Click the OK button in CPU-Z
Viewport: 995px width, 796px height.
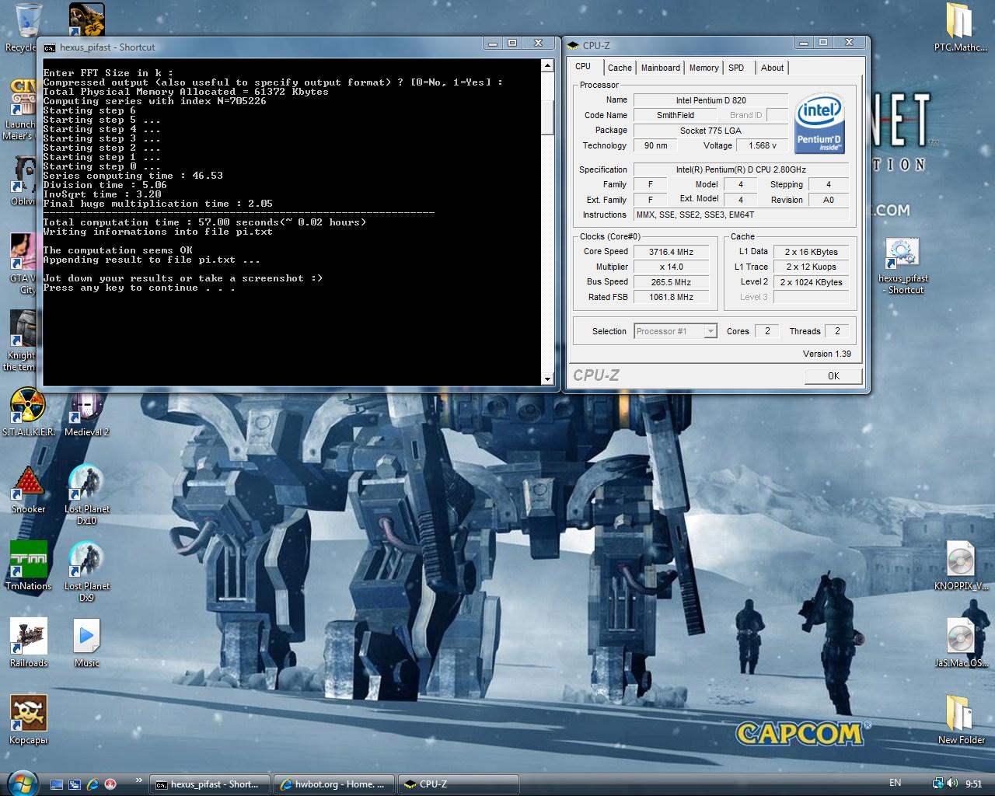point(833,375)
